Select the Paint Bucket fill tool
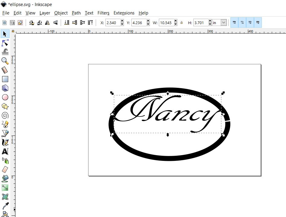Image resolution: width=286 pixels, height=217 pixels. pyautogui.click(x=5, y=179)
